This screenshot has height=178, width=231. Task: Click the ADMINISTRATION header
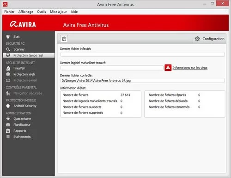click(18, 113)
